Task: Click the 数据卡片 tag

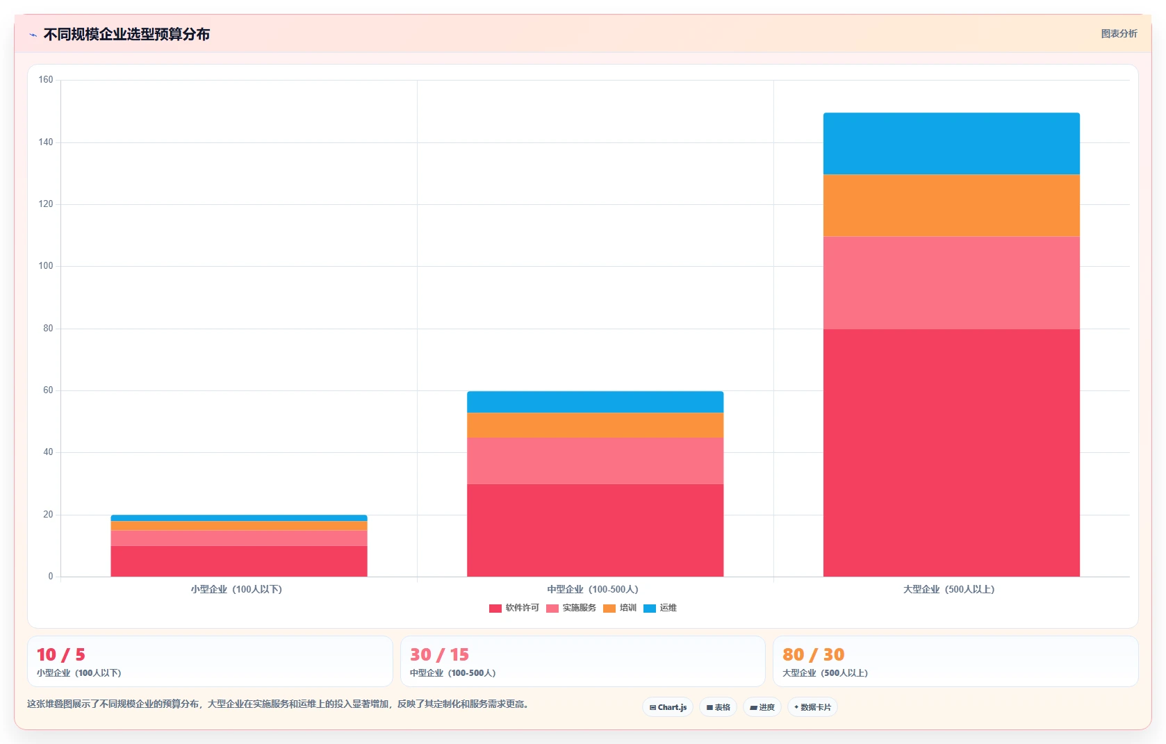Action: tap(812, 707)
